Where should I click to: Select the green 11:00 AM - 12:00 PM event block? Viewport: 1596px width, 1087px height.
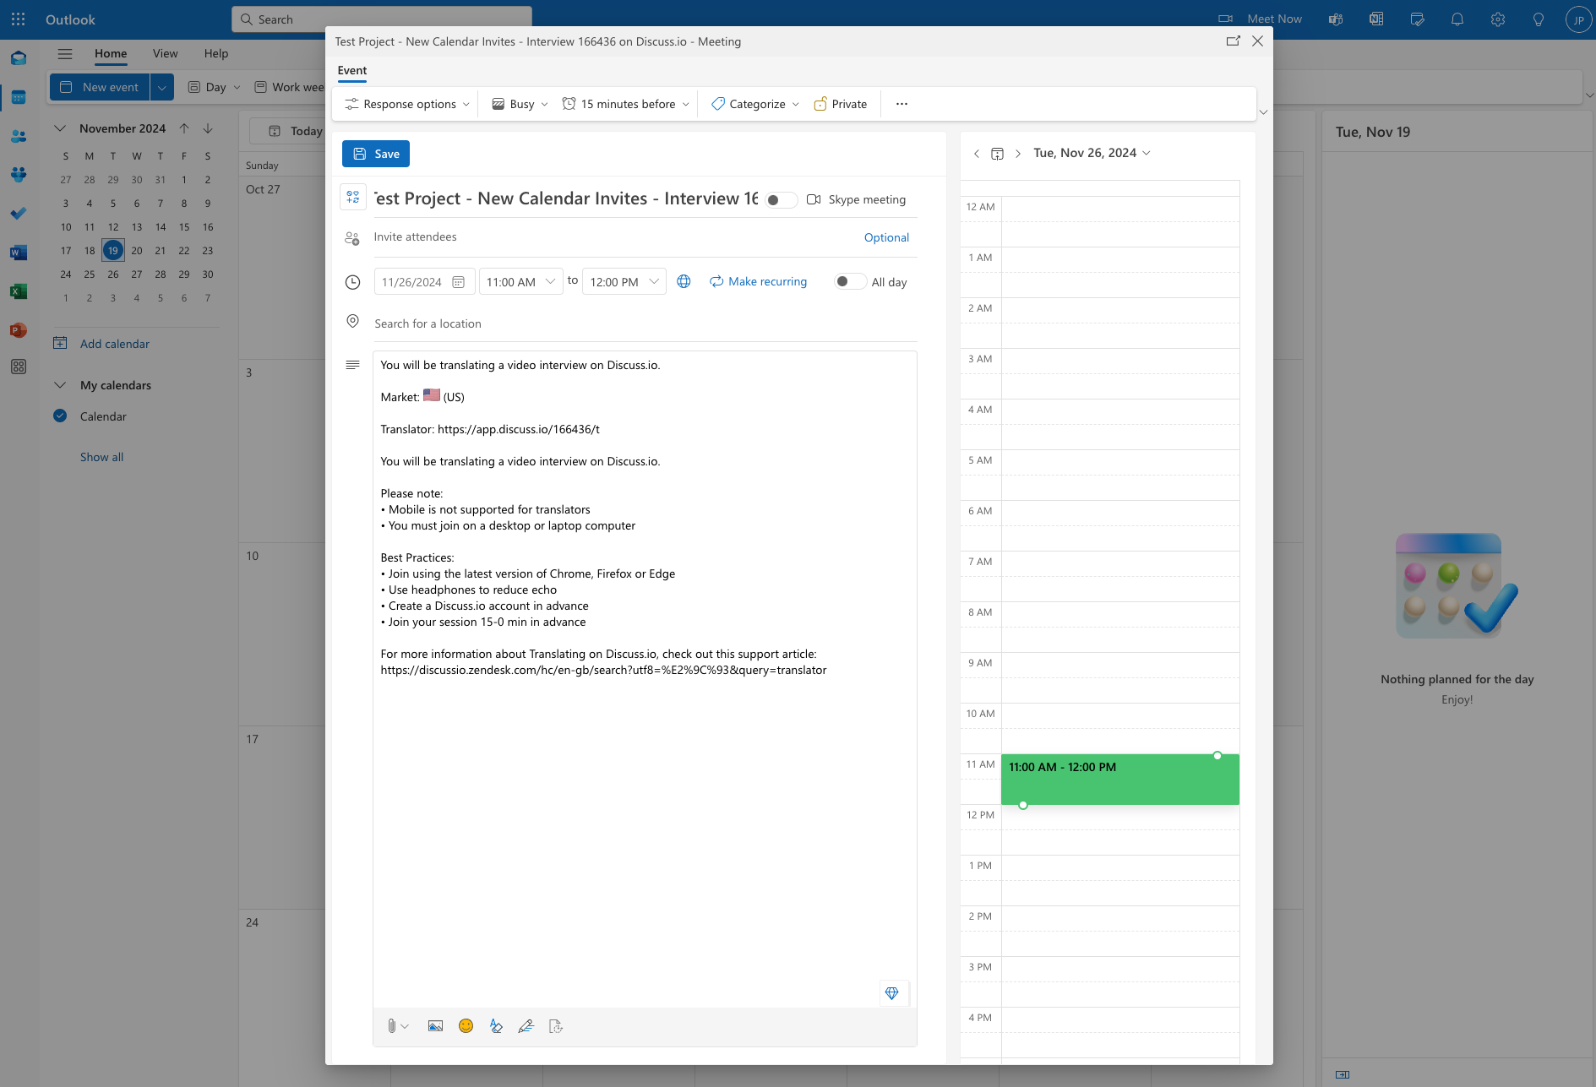coord(1119,779)
